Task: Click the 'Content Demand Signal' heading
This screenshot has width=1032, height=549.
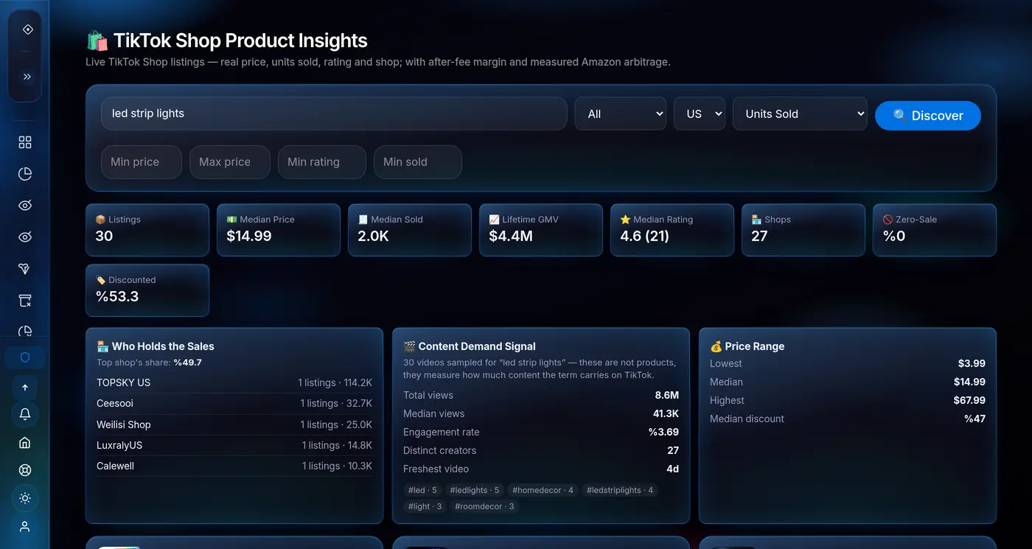Action: pos(470,346)
